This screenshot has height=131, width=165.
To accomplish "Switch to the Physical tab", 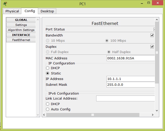I will click(x=12, y=11).
